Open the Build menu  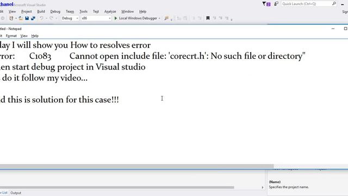(x=41, y=11)
